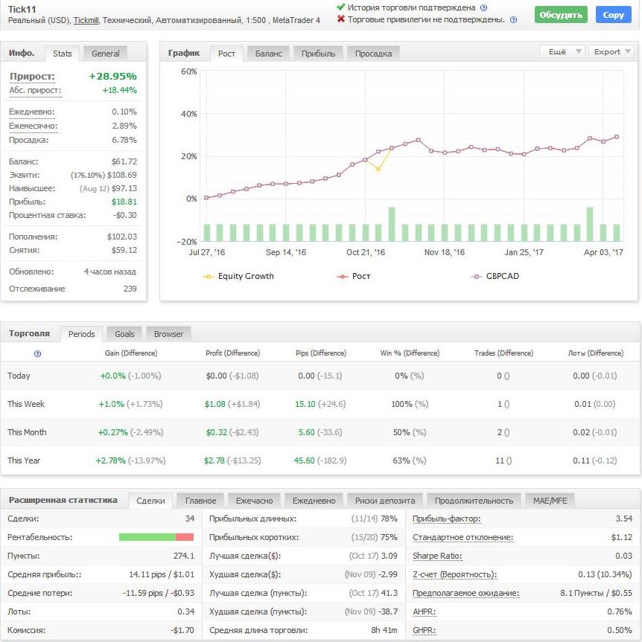Click the tall green bar near Oct 21
Image resolution: width=642 pixels, height=642 pixels.
point(392,225)
